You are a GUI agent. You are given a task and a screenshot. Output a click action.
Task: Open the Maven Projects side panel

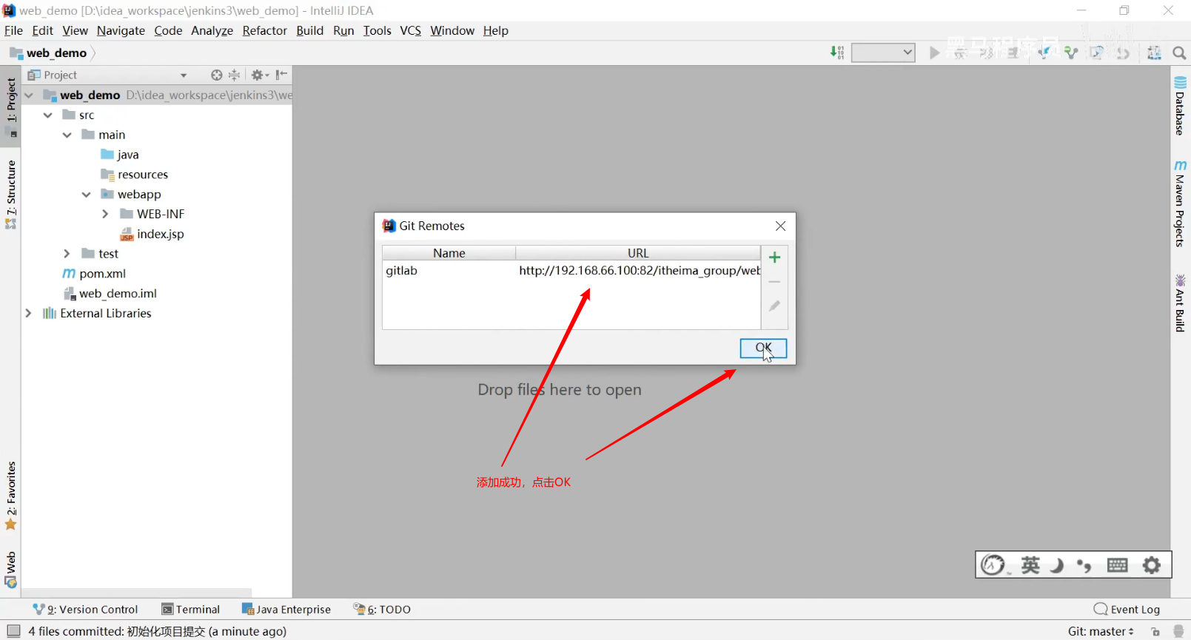coord(1180,203)
